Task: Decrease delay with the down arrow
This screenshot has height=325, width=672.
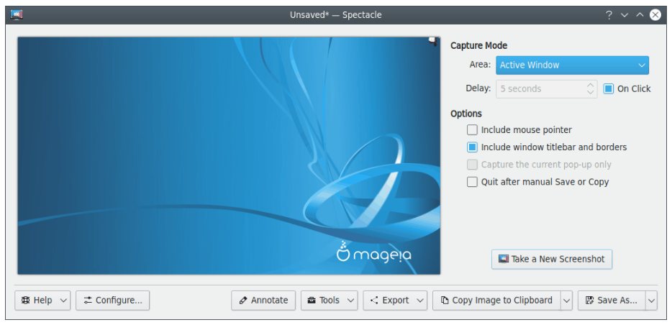Action: (590, 93)
